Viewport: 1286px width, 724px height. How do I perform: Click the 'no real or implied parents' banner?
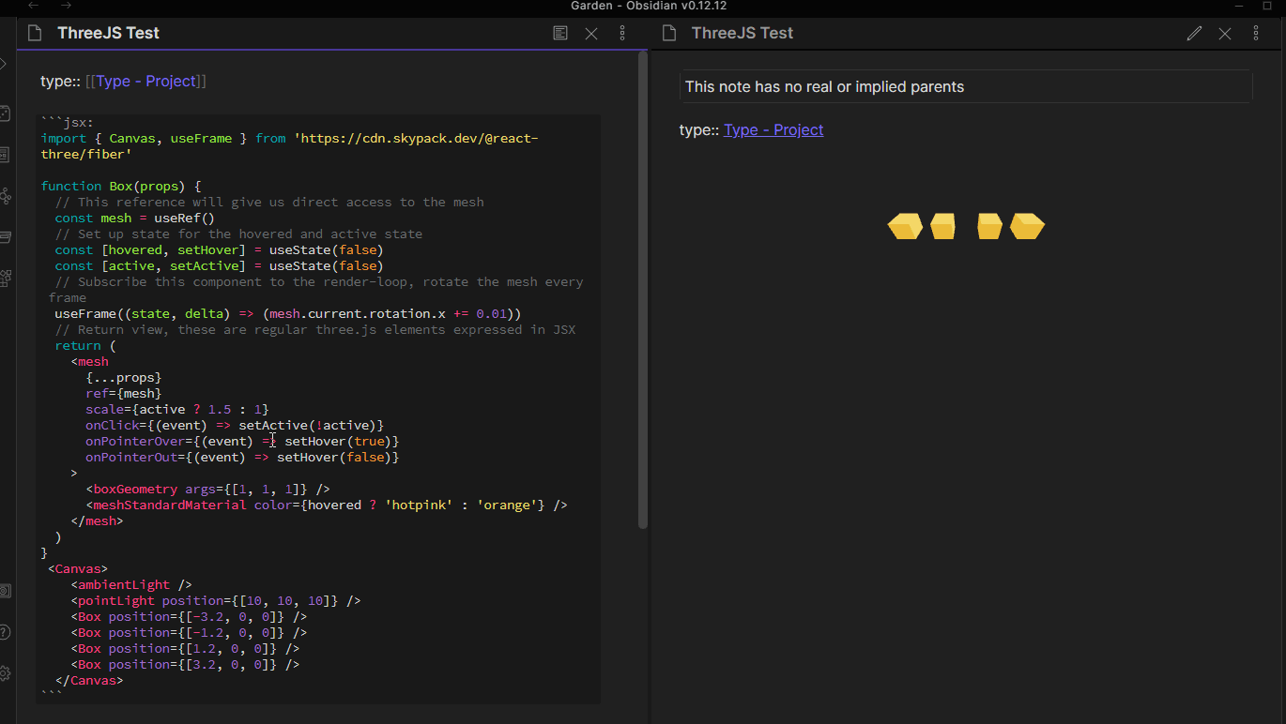point(965,86)
